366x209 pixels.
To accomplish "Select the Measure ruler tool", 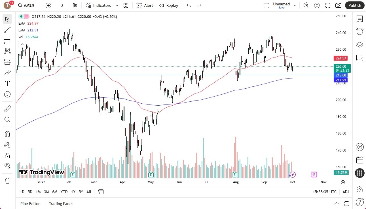I will click(x=7, y=108).
